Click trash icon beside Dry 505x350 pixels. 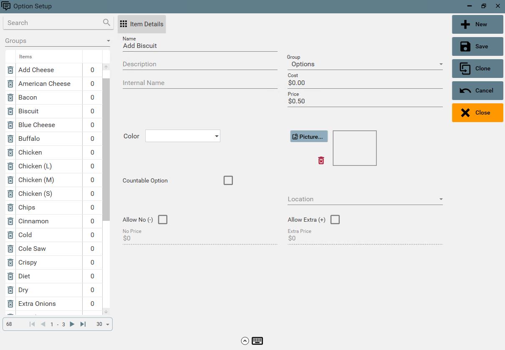[10, 290]
